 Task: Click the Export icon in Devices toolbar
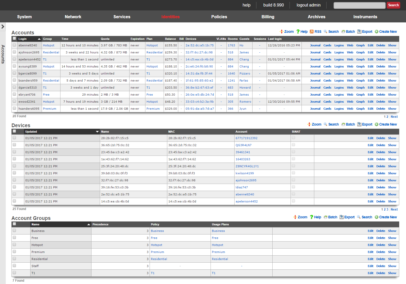tap(359, 124)
